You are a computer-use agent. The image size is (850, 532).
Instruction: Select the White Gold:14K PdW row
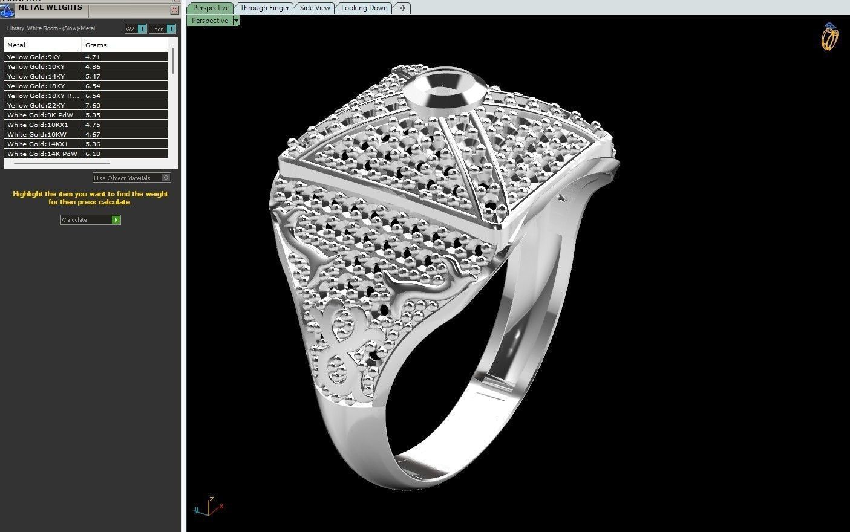[x=85, y=154]
